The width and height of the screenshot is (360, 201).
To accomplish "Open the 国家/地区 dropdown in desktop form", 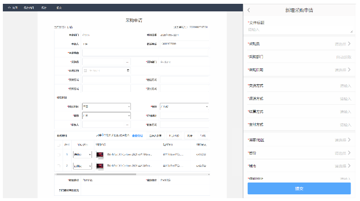I will pyautogui.click(x=106, y=107).
